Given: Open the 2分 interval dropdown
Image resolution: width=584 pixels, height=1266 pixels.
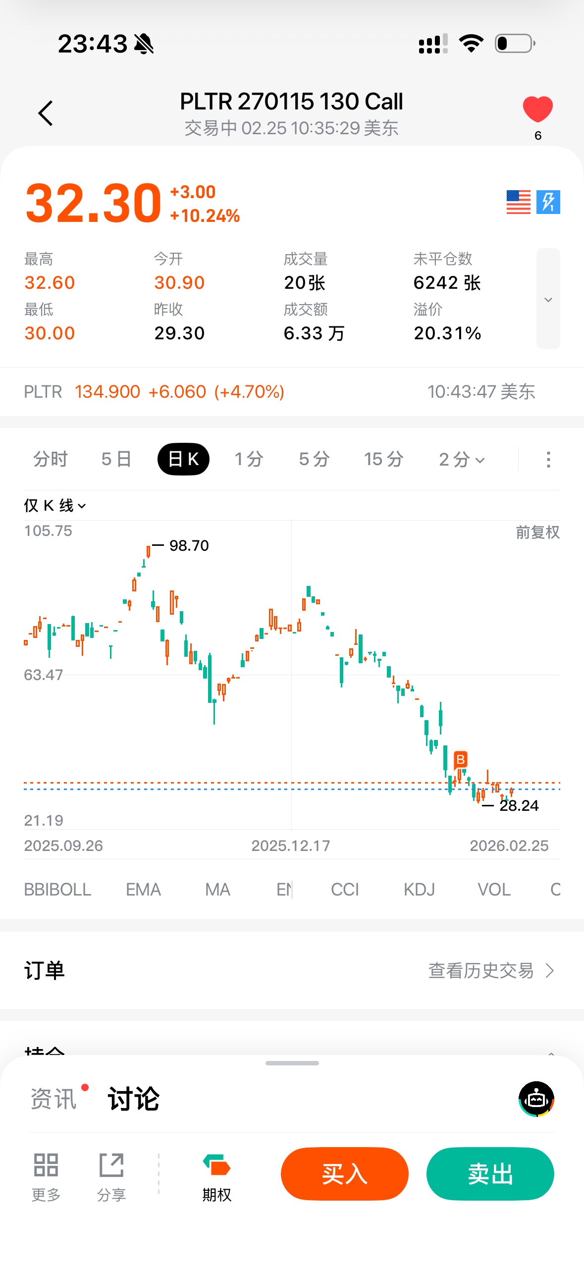Looking at the screenshot, I should (462, 459).
